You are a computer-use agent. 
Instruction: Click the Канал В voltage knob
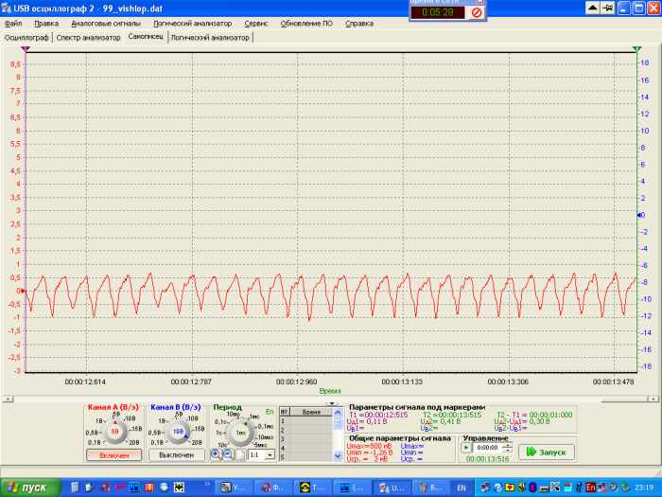pyautogui.click(x=178, y=432)
